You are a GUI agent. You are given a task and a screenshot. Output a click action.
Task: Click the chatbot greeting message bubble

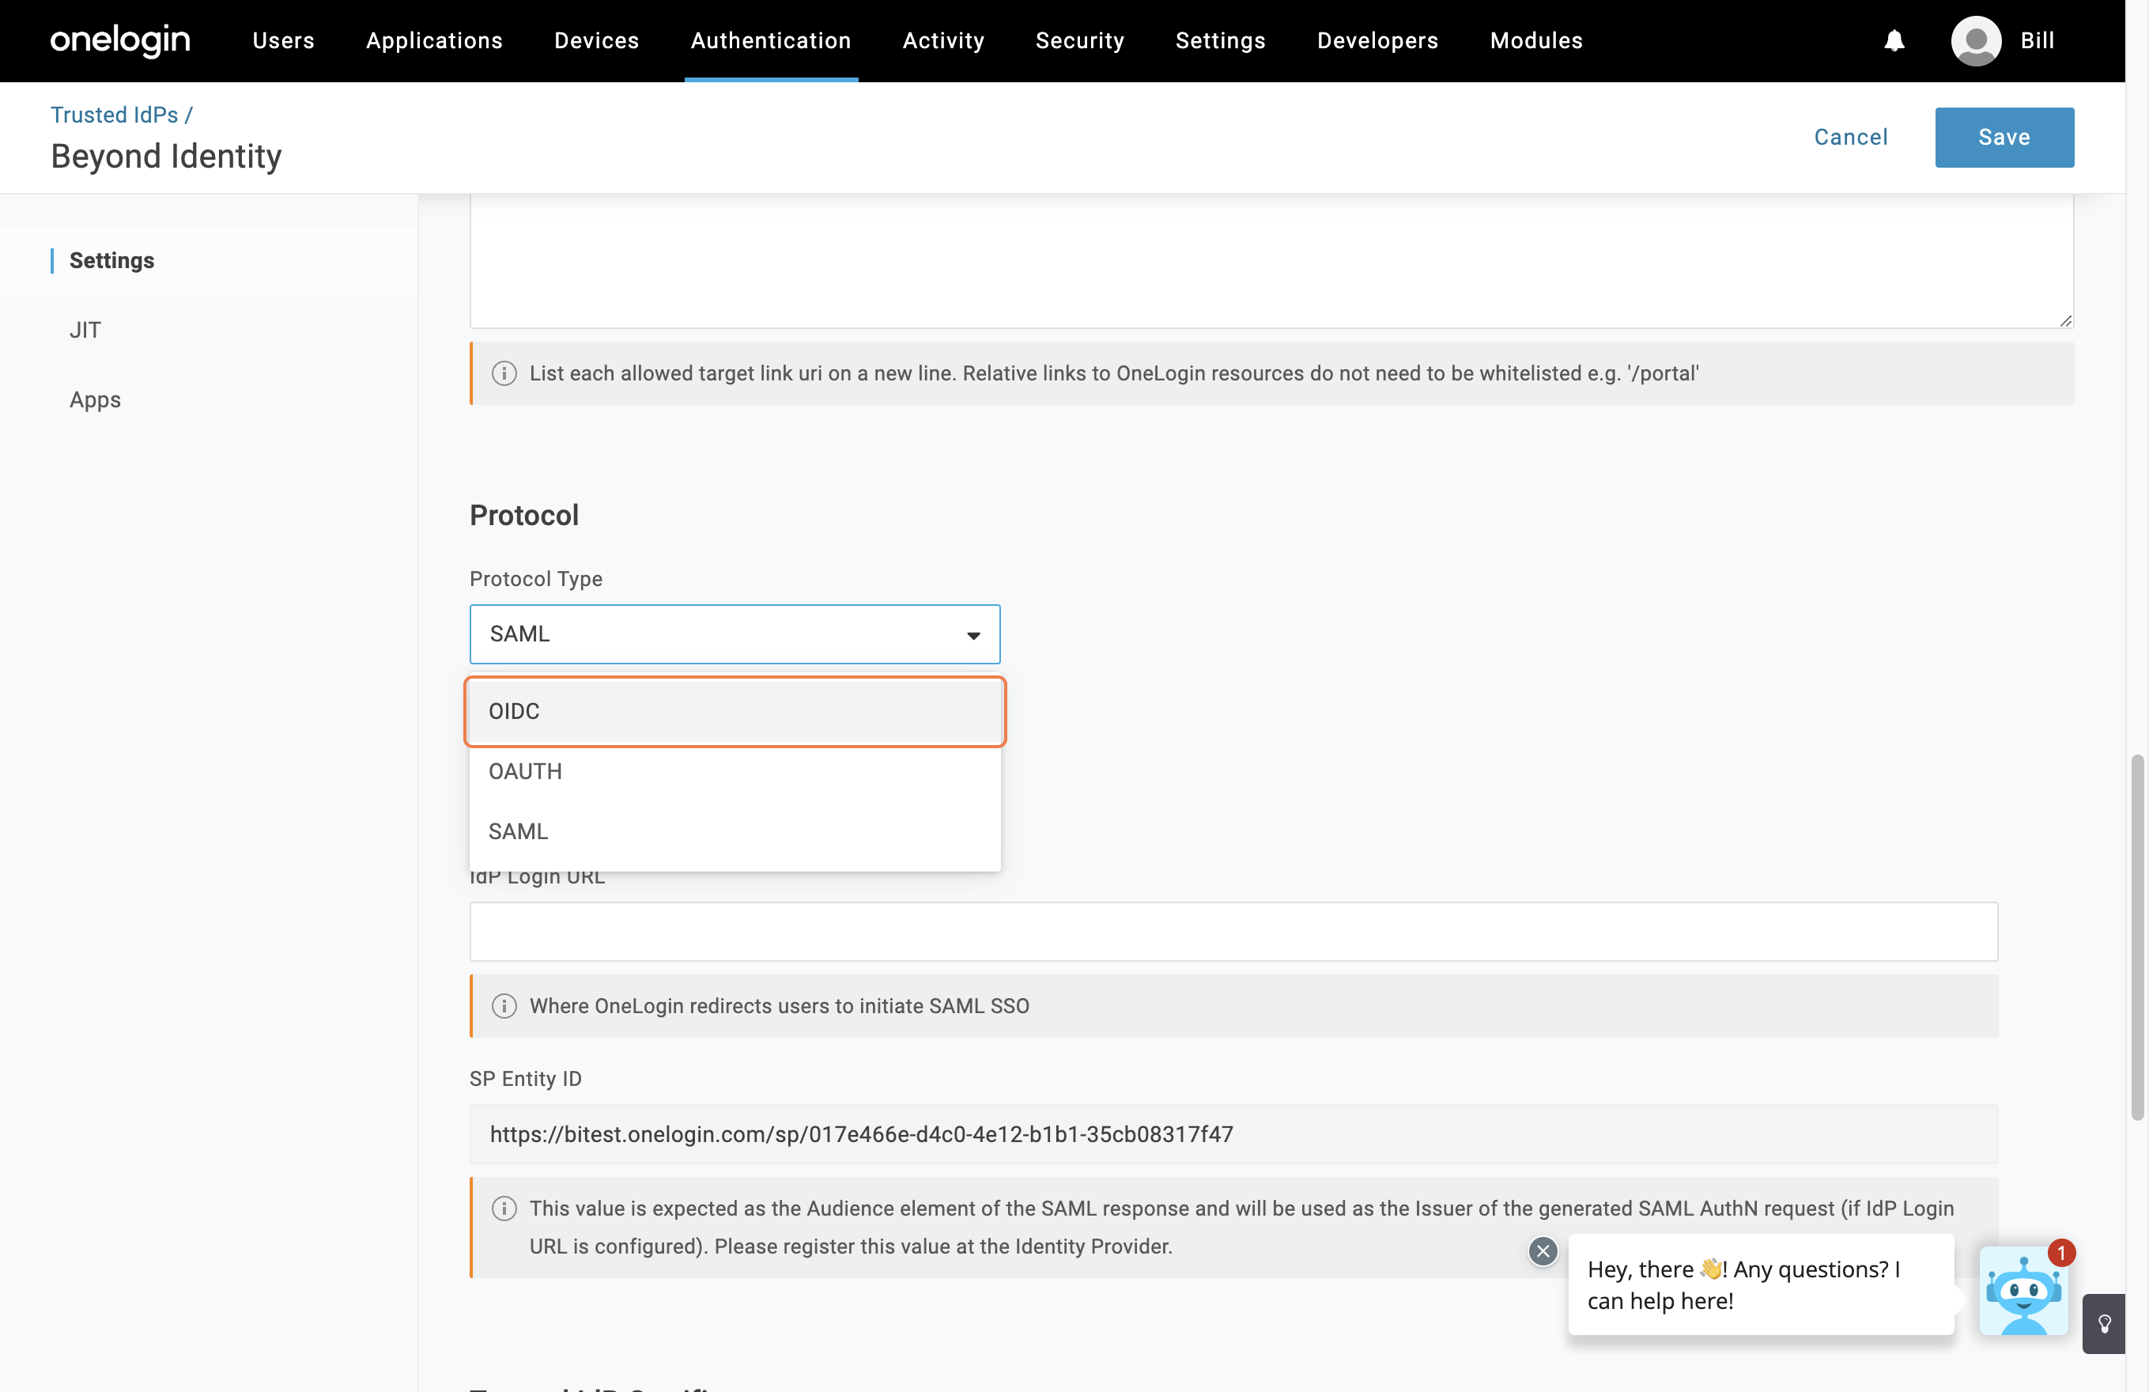[x=1761, y=1284]
